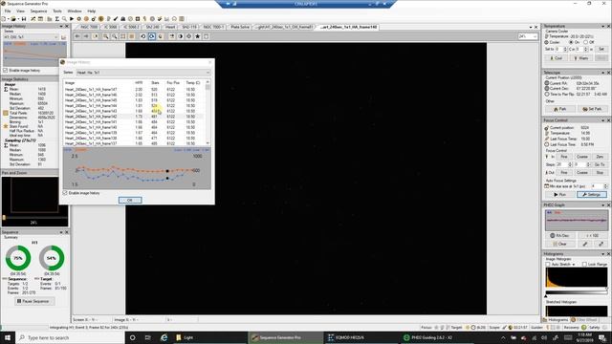Select Cooler Off radio button

585,42
